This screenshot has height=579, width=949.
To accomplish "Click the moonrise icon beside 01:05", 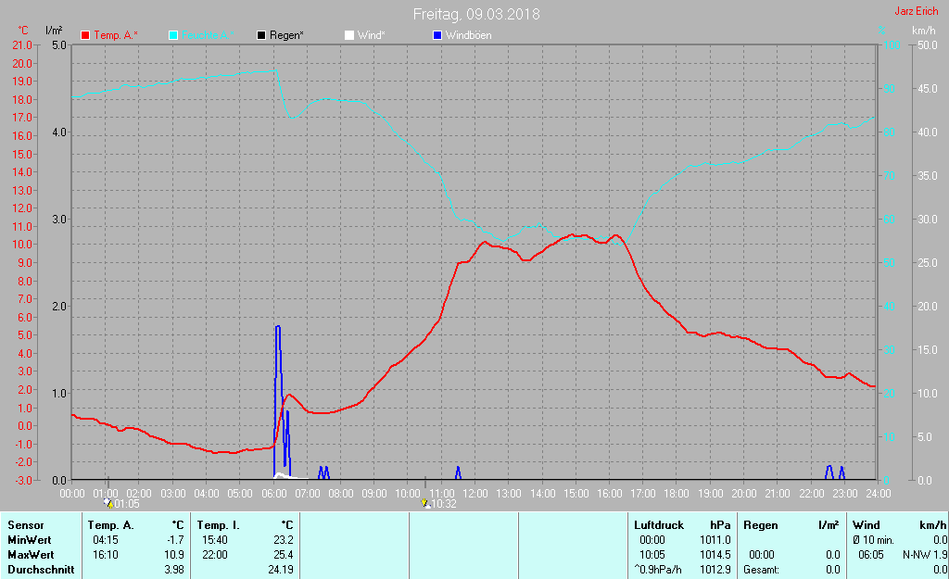I will click(x=109, y=503).
